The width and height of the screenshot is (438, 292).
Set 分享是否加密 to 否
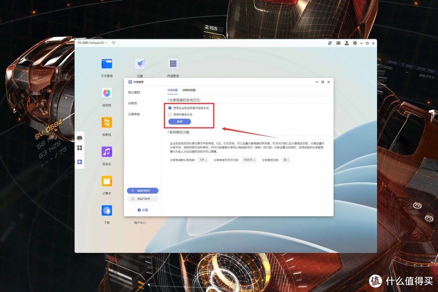point(285,160)
